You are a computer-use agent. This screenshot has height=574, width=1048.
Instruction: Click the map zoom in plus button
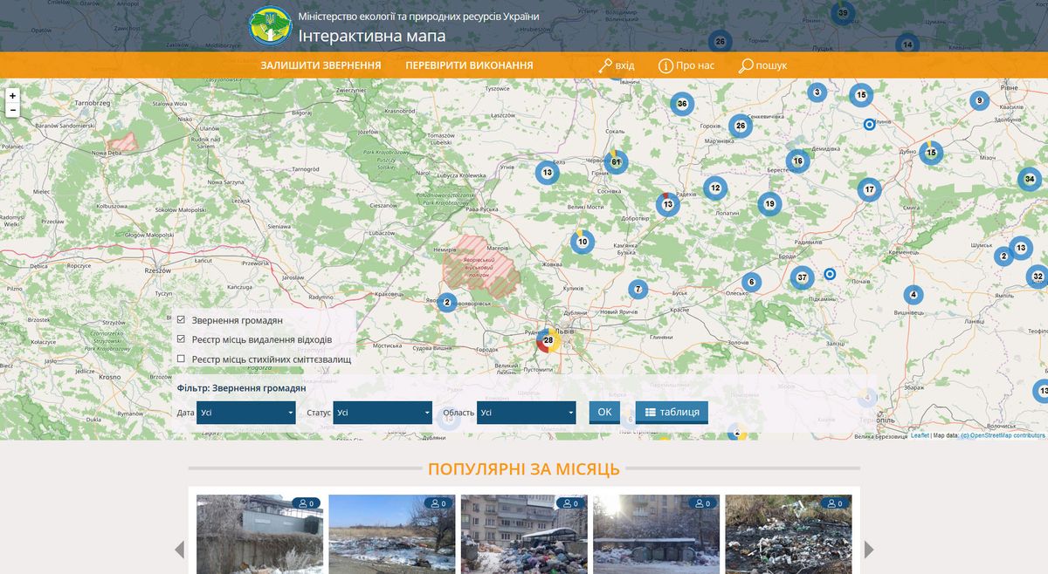(x=12, y=96)
